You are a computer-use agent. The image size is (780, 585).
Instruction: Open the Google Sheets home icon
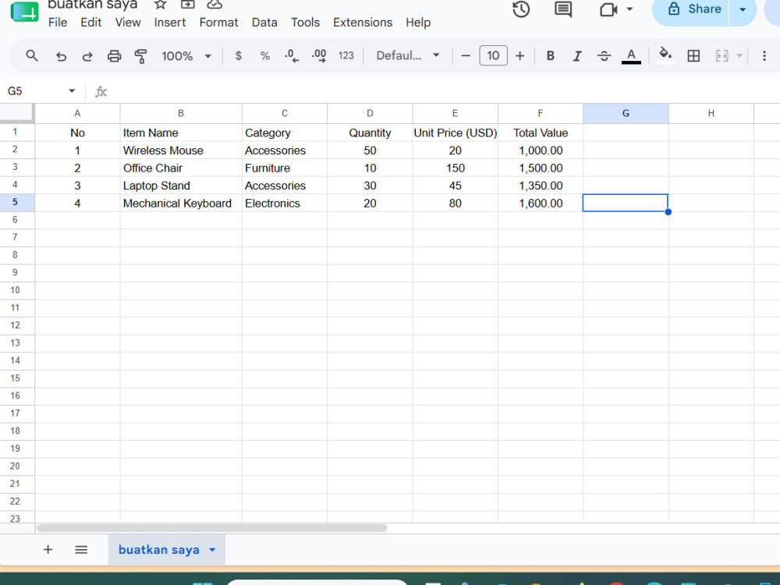pos(24,11)
